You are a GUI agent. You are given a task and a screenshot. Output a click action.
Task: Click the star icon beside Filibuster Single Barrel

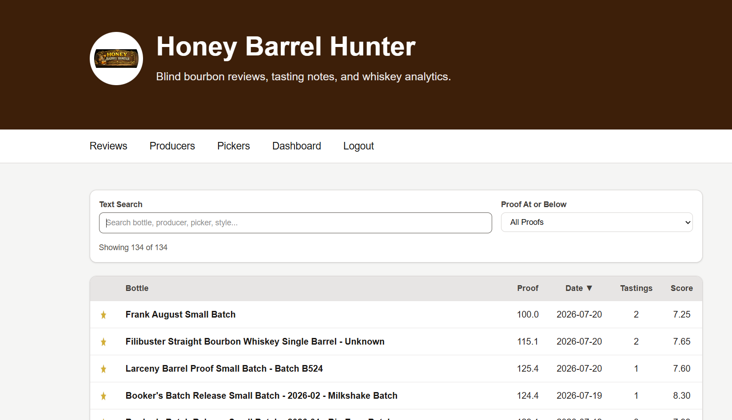pyautogui.click(x=103, y=342)
